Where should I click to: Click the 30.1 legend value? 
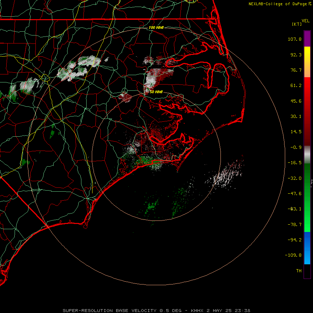coord(296,117)
